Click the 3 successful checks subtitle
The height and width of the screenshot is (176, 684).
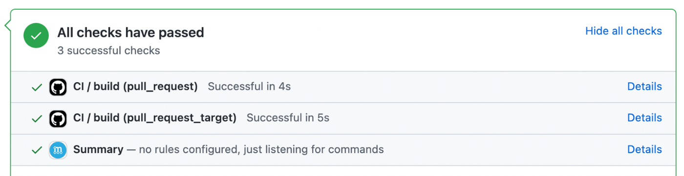[108, 51]
